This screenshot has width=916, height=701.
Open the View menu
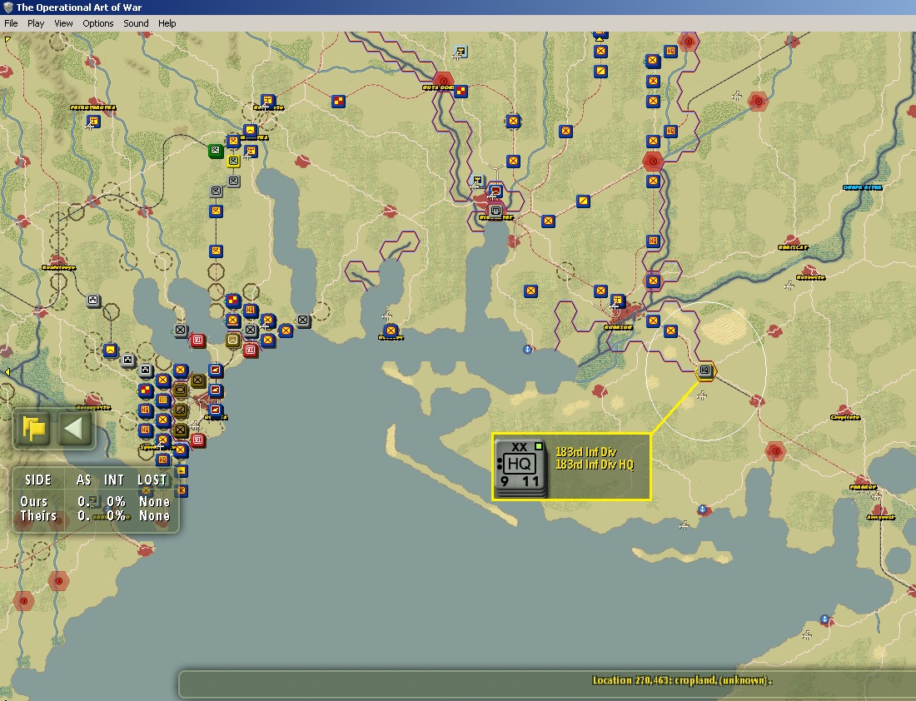coord(63,23)
